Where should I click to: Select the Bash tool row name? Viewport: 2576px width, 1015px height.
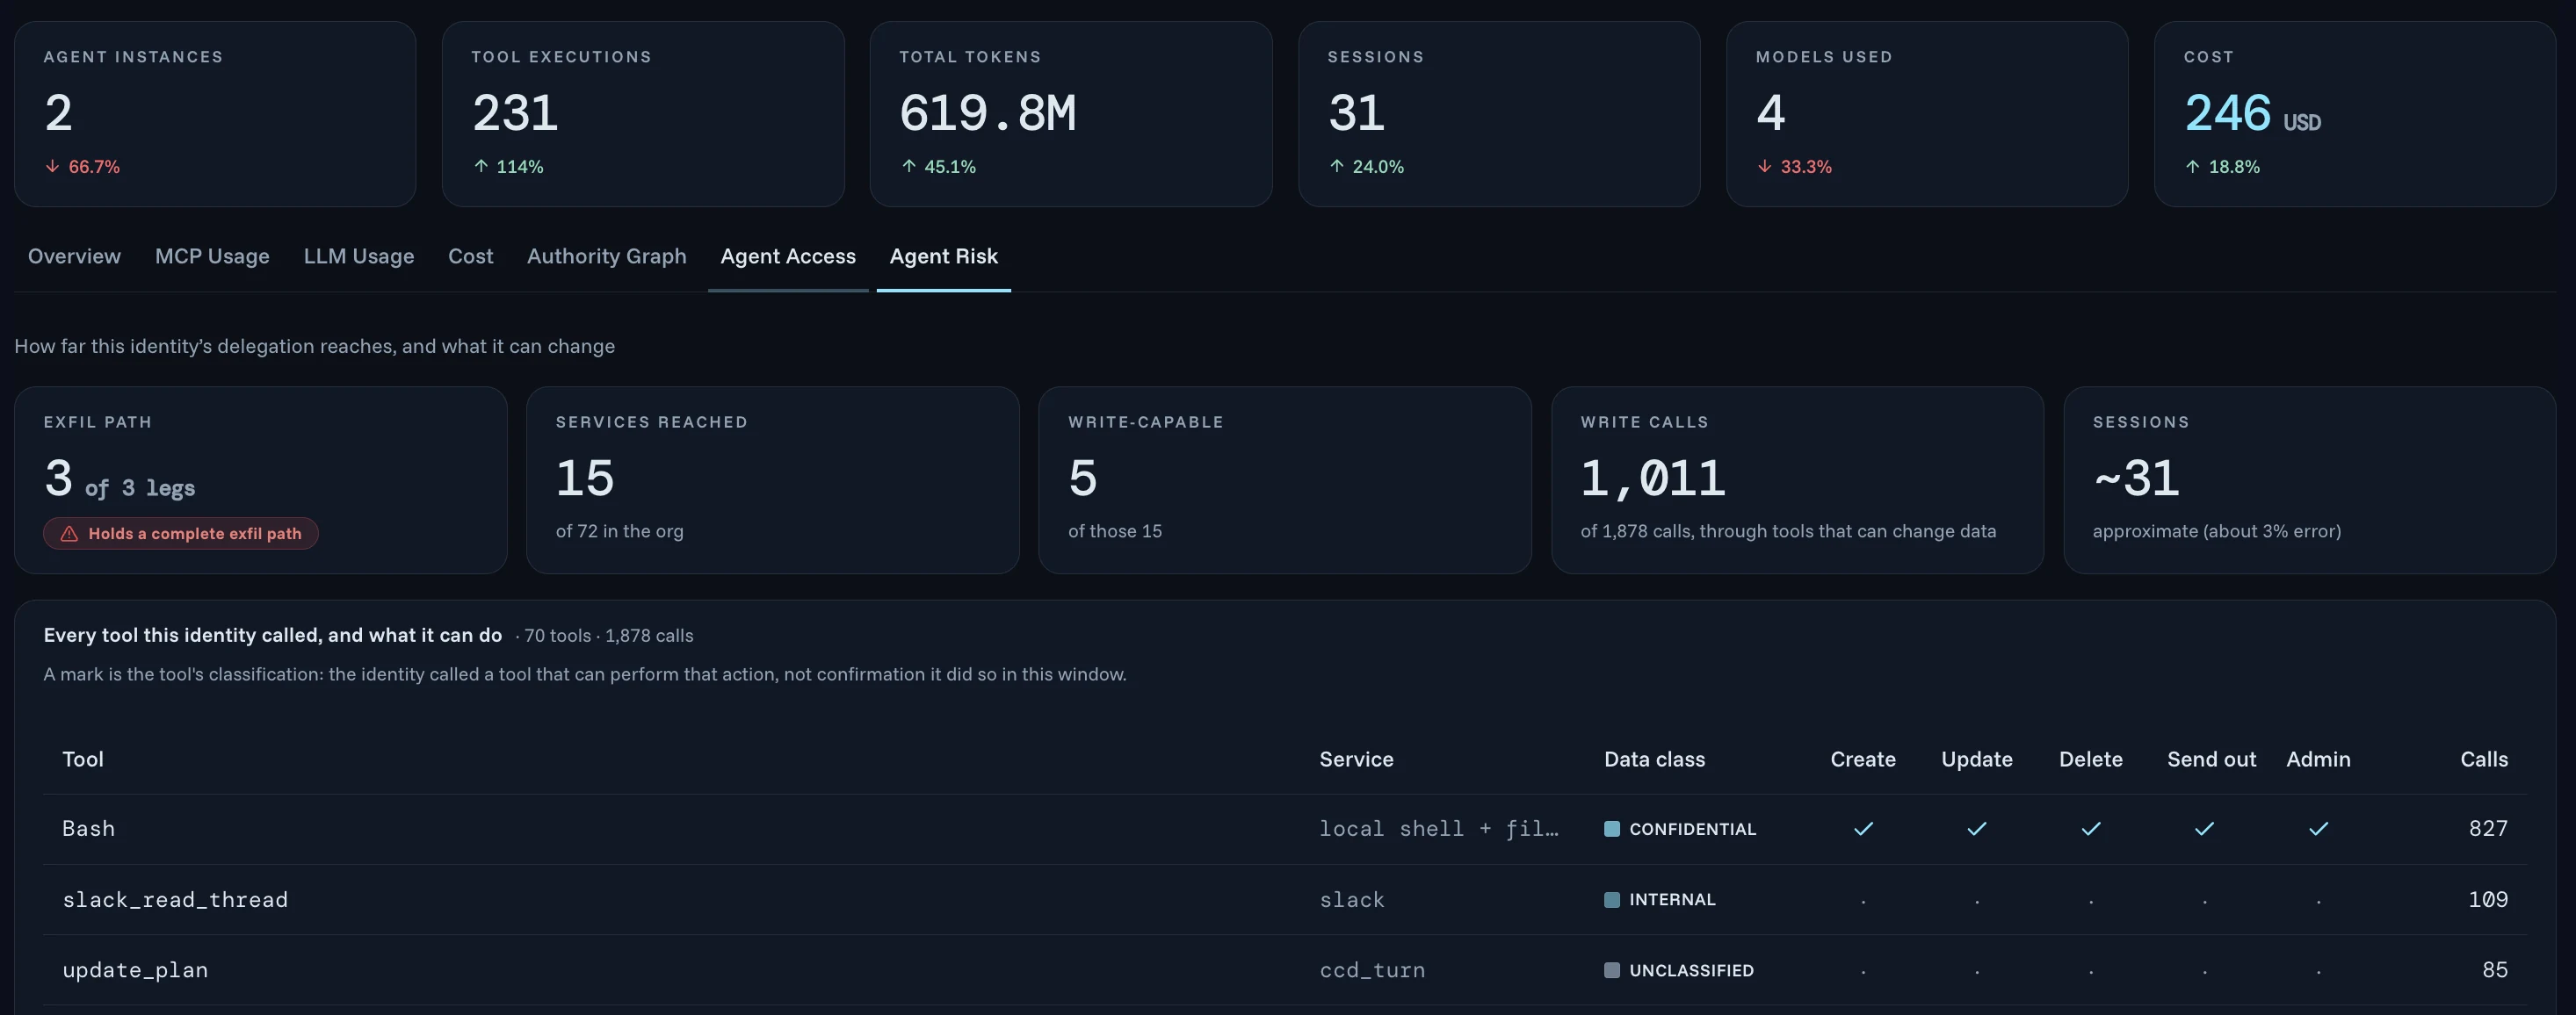point(88,828)
